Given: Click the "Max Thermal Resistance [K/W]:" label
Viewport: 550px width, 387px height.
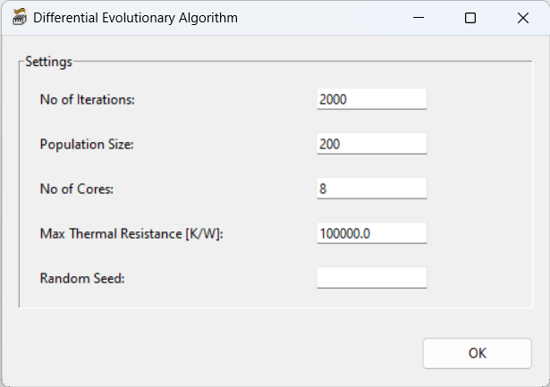Looking at the screenshot, I should click(131, 234).
